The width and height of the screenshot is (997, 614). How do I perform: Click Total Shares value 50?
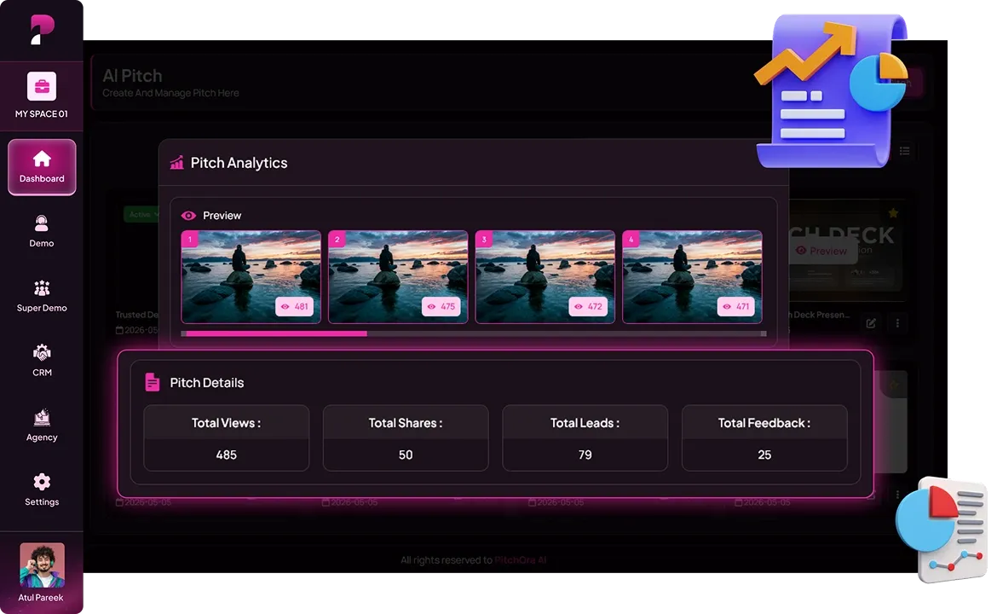point(406,455)
